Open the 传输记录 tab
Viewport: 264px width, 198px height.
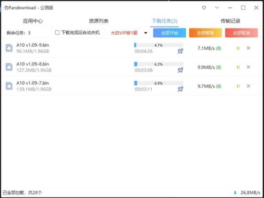click(230, 21)
